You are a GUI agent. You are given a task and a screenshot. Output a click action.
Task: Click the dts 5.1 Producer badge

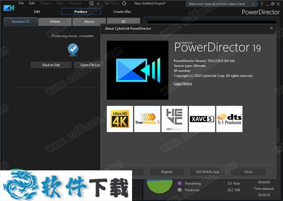[229, 119]
